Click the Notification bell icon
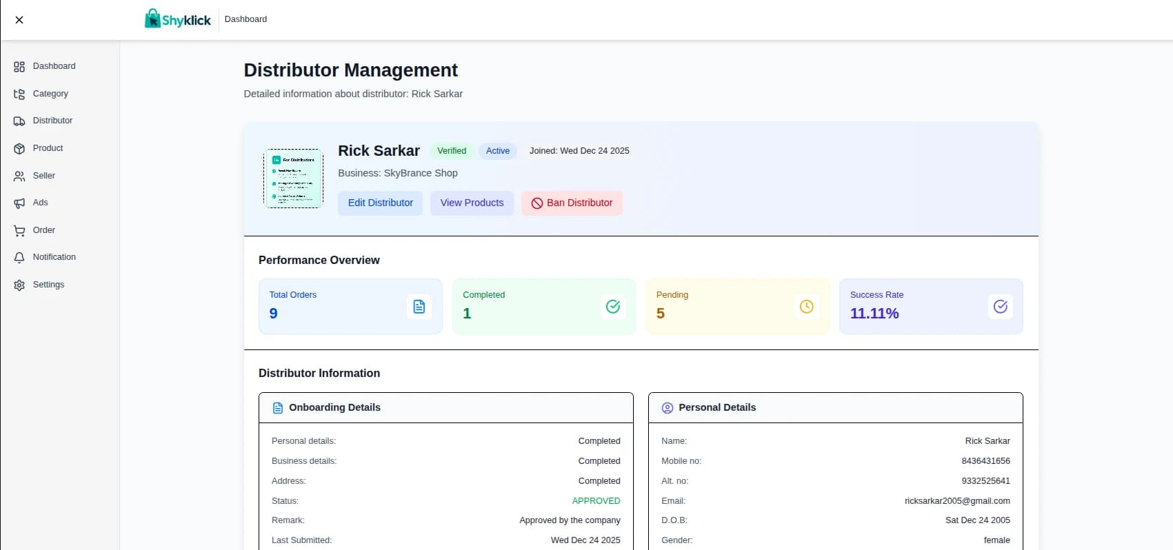1173x550 pixels. point(19,257)
